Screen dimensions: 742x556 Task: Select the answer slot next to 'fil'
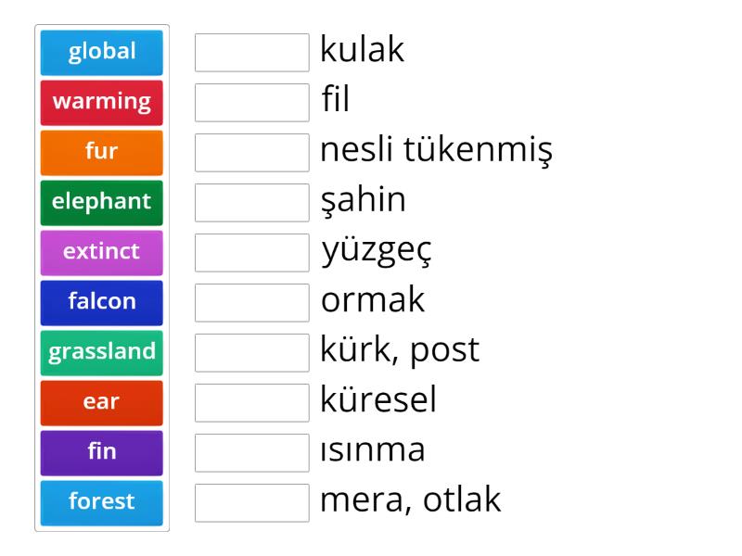pos(252,103)
